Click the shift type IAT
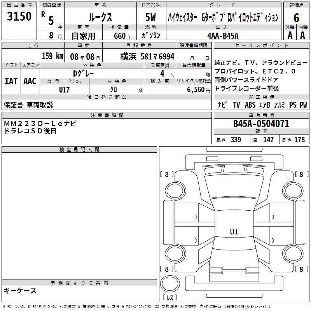This screenshot has width=311, height=311. pos(11,81)
